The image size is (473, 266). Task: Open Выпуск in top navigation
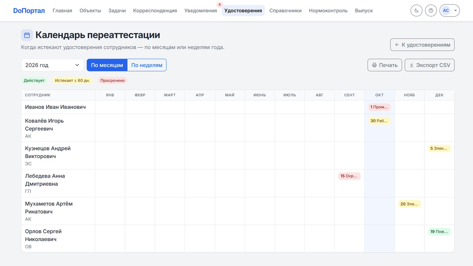pyautogui.click(x=364, y=11)
